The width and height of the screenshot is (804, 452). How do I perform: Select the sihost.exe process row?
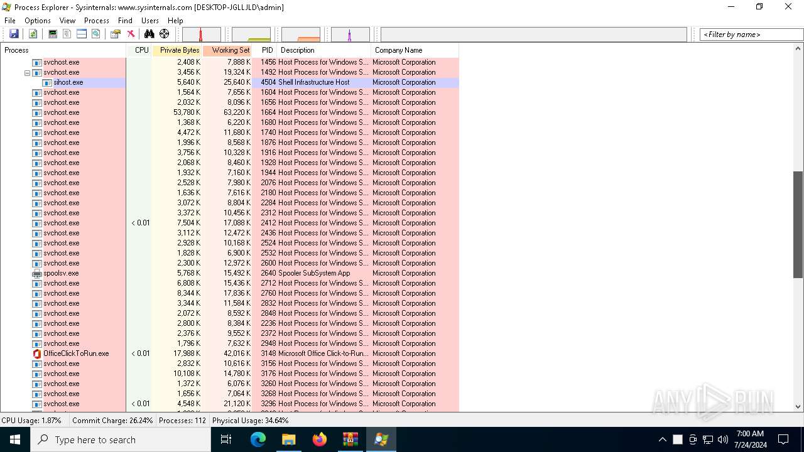pos(229,82)
